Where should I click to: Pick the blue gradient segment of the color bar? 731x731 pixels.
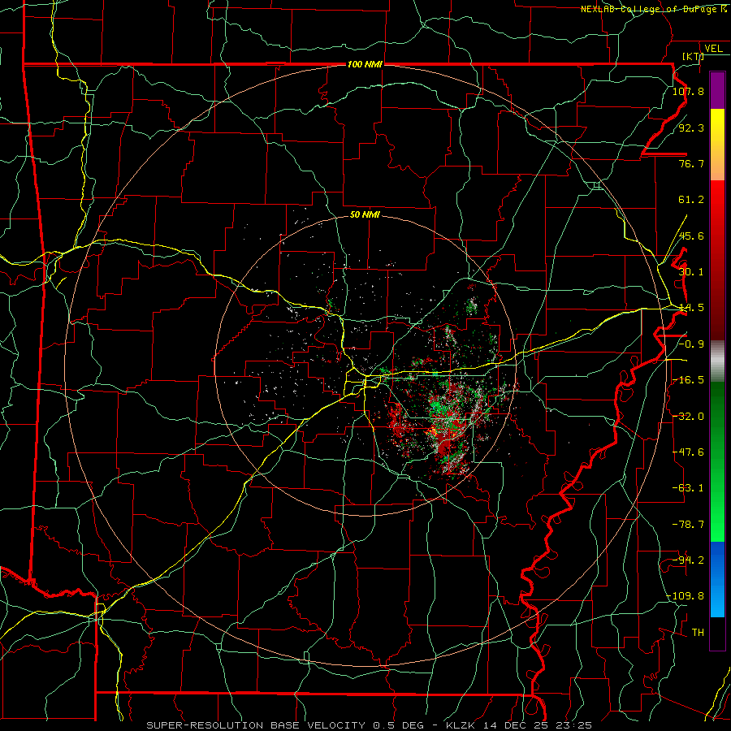coord(717,579)
